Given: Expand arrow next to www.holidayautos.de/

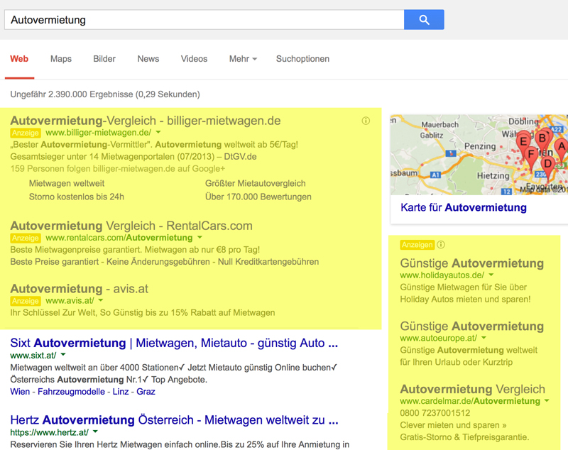Looking at the screenshot, I should tap(491, 275).
